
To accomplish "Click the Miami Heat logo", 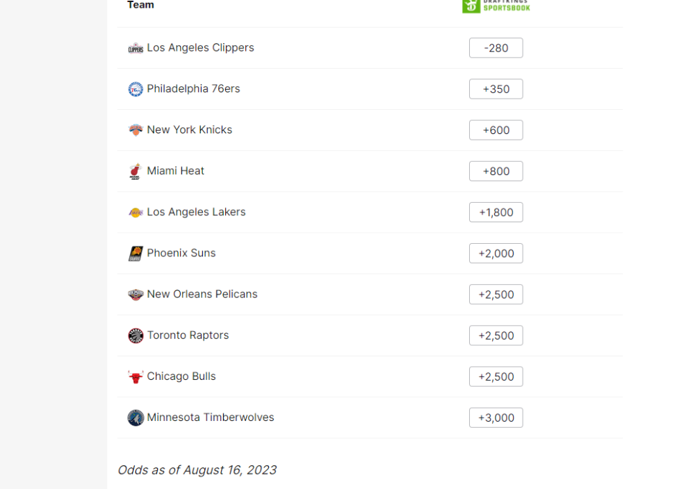I will [136, 172].
